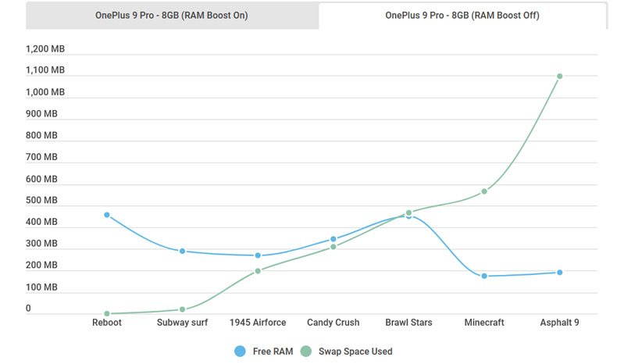Click the "200 MB" y-axis label
The width and height of the screenshot is (642, 364).
coord(41,266)
